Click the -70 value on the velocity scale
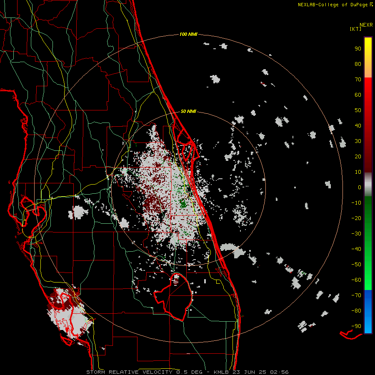This screenshot has height=375, width=375. coord(356,295)
